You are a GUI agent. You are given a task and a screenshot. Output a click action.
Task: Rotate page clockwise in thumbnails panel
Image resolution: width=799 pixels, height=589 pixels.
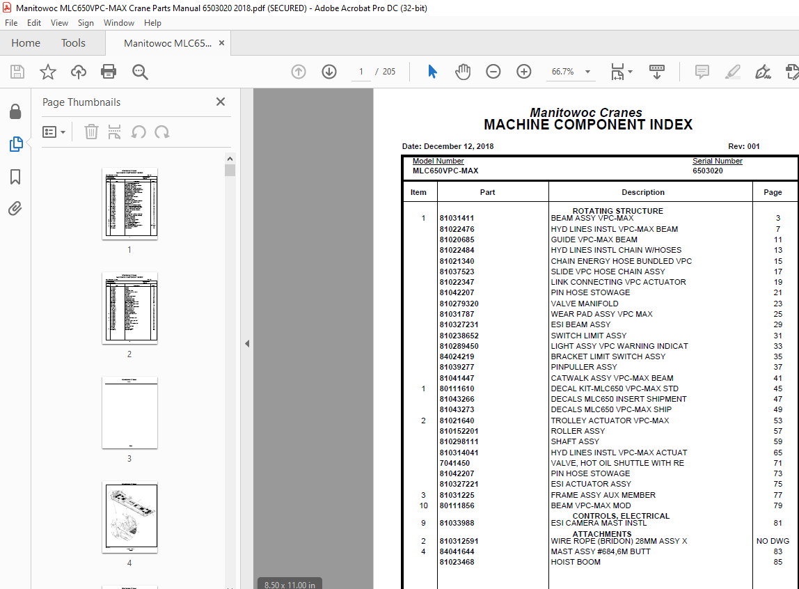(x=162, y=132)
